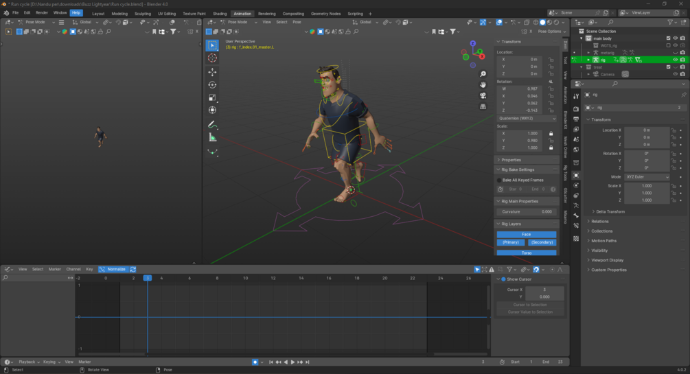
Task: Click the Pan hand viewport gizmo
Action: (x=483, y=84)
